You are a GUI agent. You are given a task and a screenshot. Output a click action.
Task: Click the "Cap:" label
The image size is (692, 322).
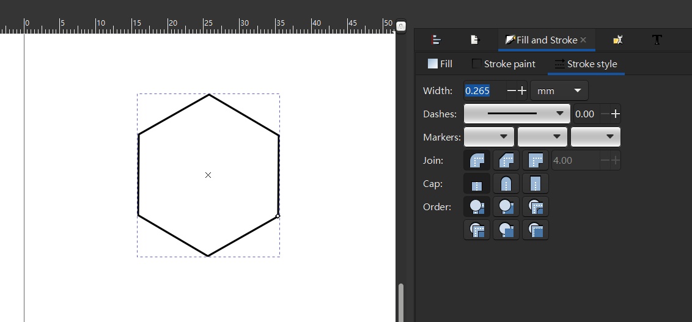(x=433, y=184)
